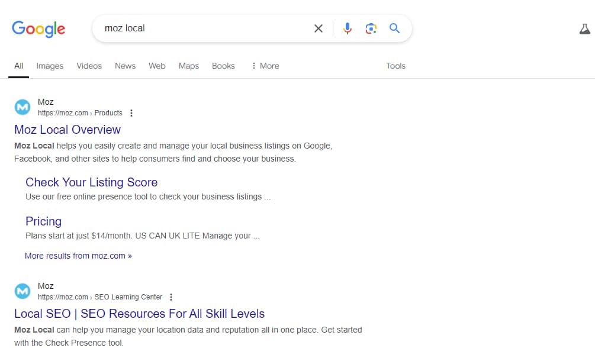Image resolution: width=595 pixels, height=348 pixels.
Task: Open three-dot menu beside SEO Learning Center
Action: tap(171, 297)
